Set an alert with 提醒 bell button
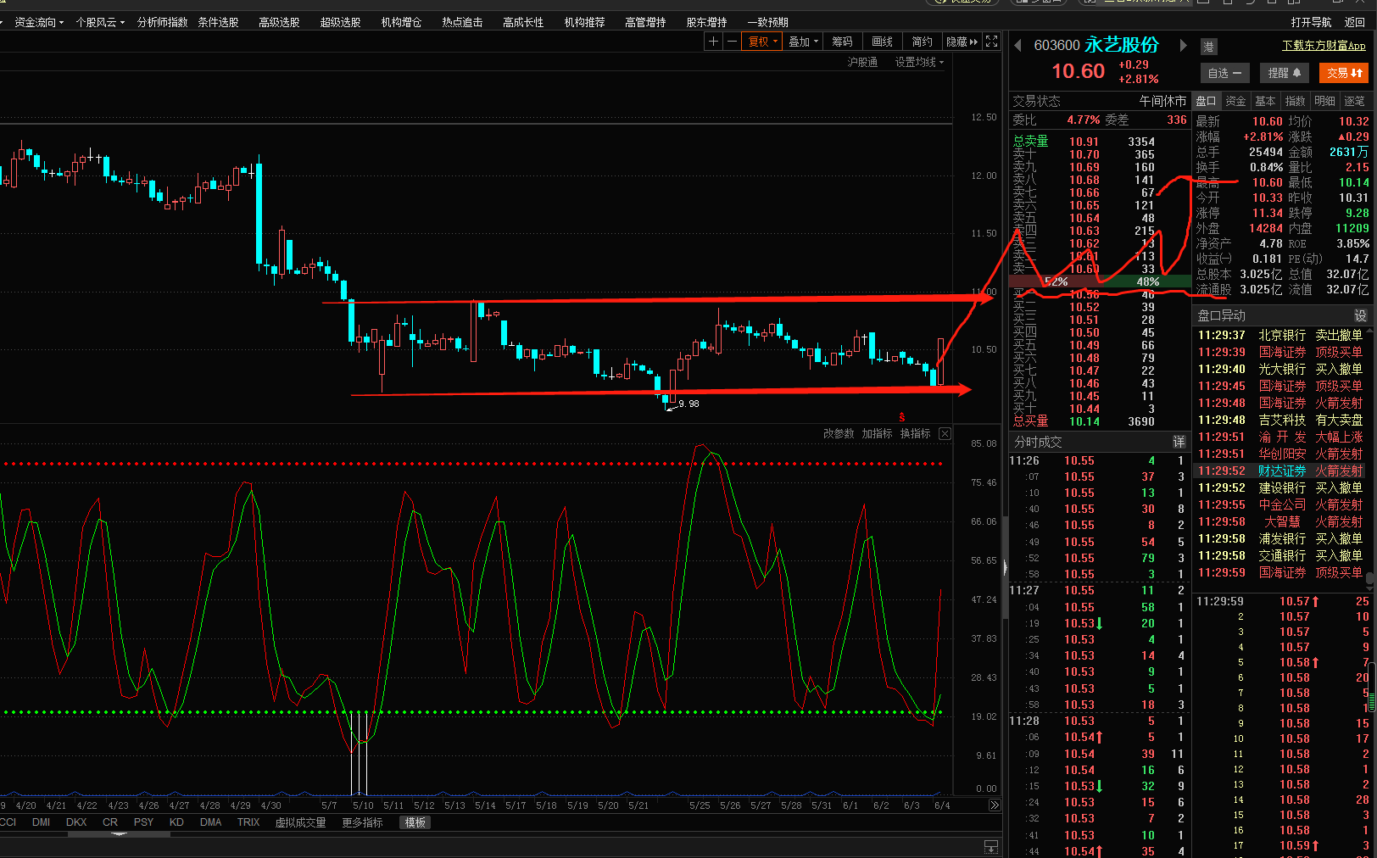 click(1285, 73)
